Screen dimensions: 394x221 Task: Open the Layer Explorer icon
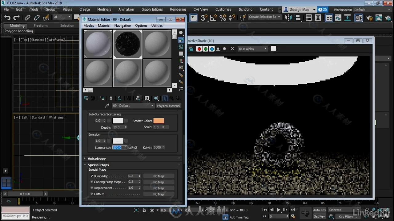pos(318,18)
